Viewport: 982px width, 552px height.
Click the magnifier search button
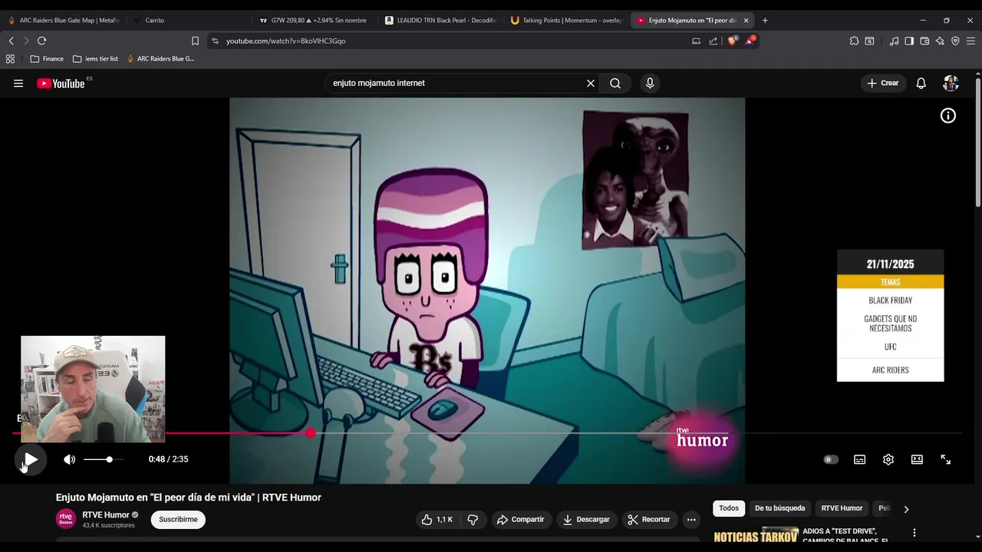[x=615, y=83]
